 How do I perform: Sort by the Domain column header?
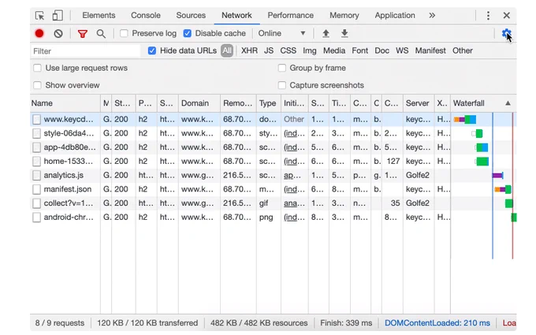(199, 103)
